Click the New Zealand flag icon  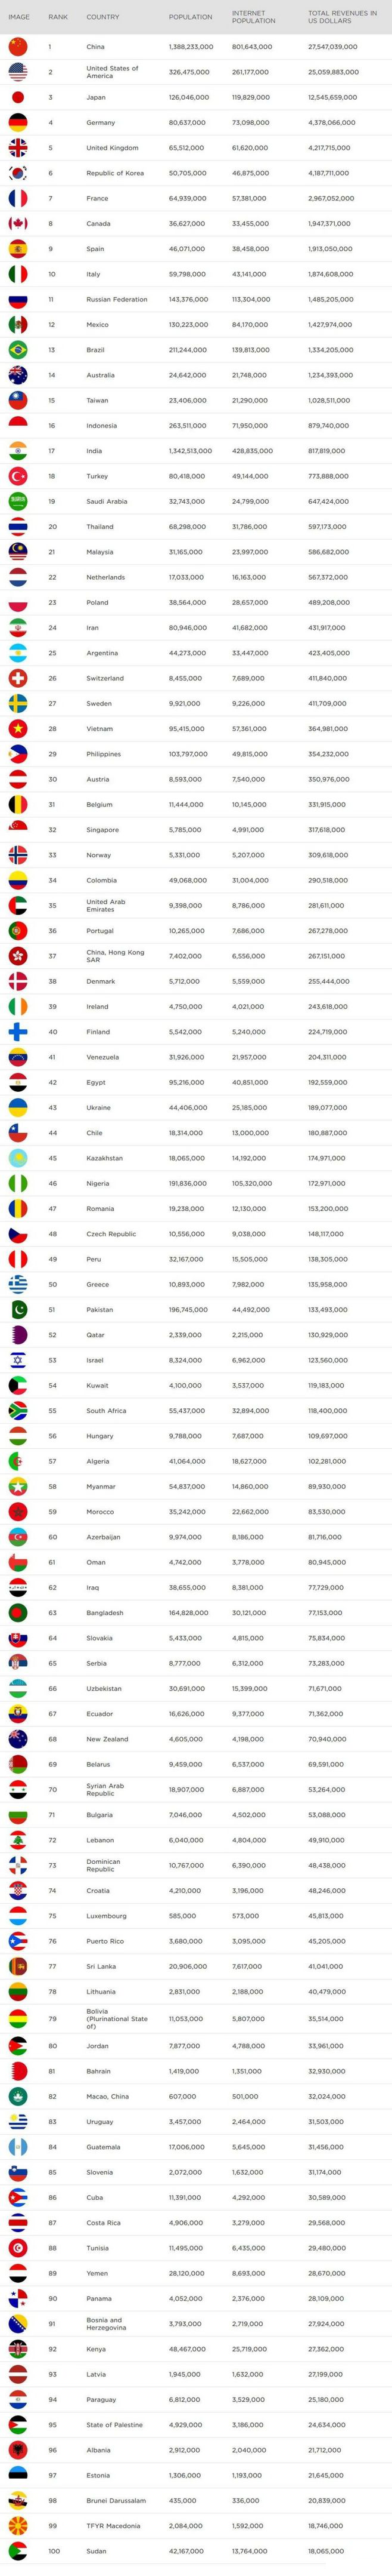pos(18,1739)
